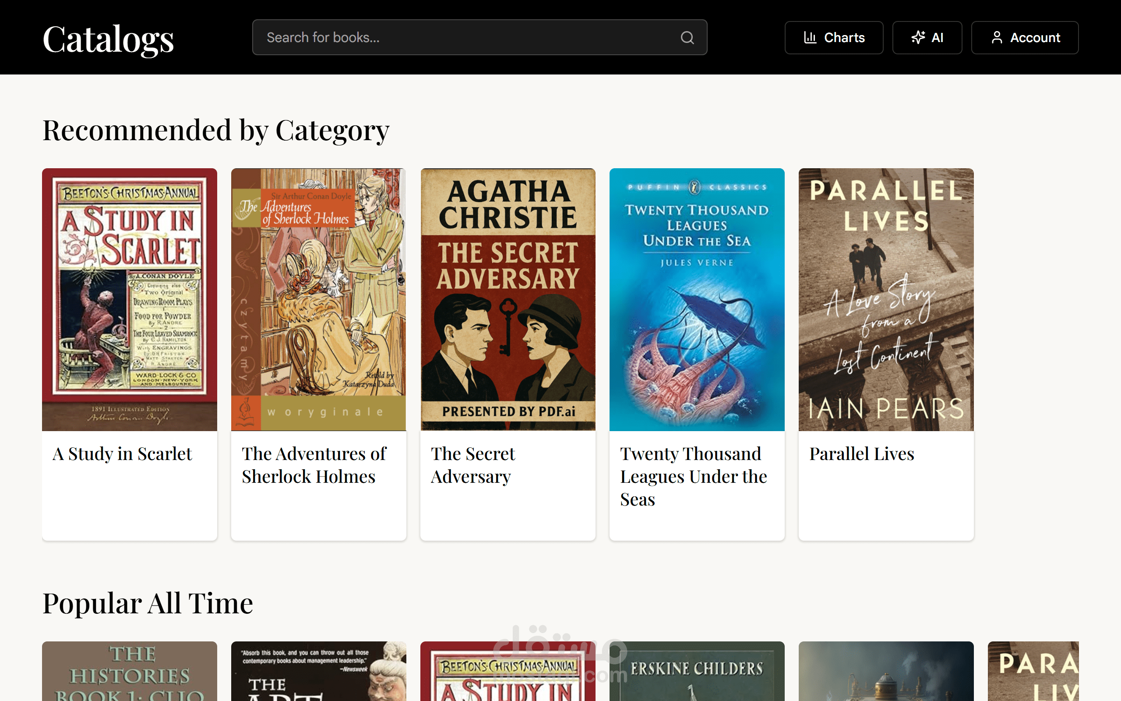1121x701 pixels.
Task: Open the Erskine Childers book cover
Action: tap(697, 671)
